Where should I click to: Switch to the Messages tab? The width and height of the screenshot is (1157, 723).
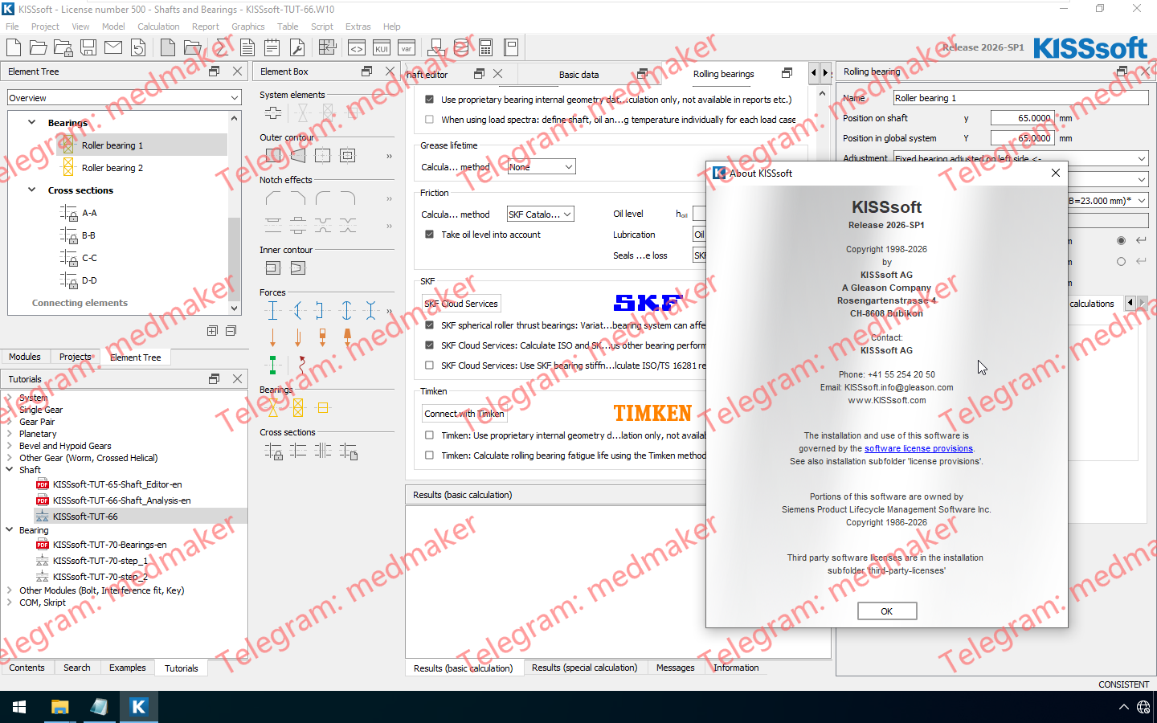tap(675, 668)
